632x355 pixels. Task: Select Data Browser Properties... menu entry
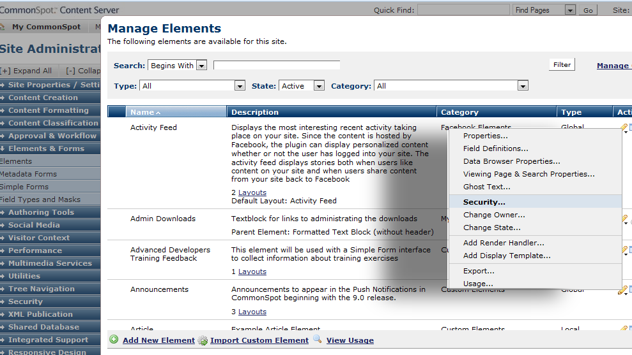tap(535, 161)
